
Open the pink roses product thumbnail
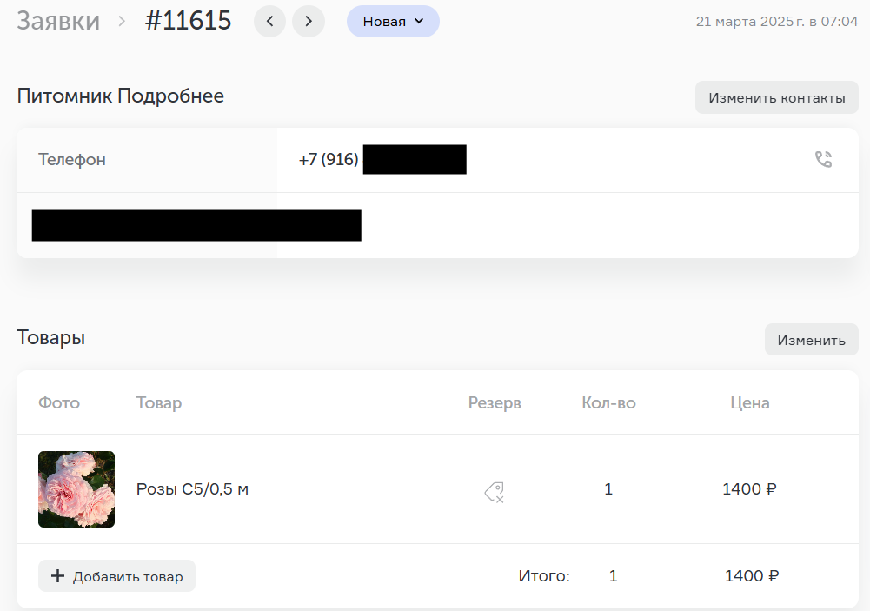pos(76,489)
